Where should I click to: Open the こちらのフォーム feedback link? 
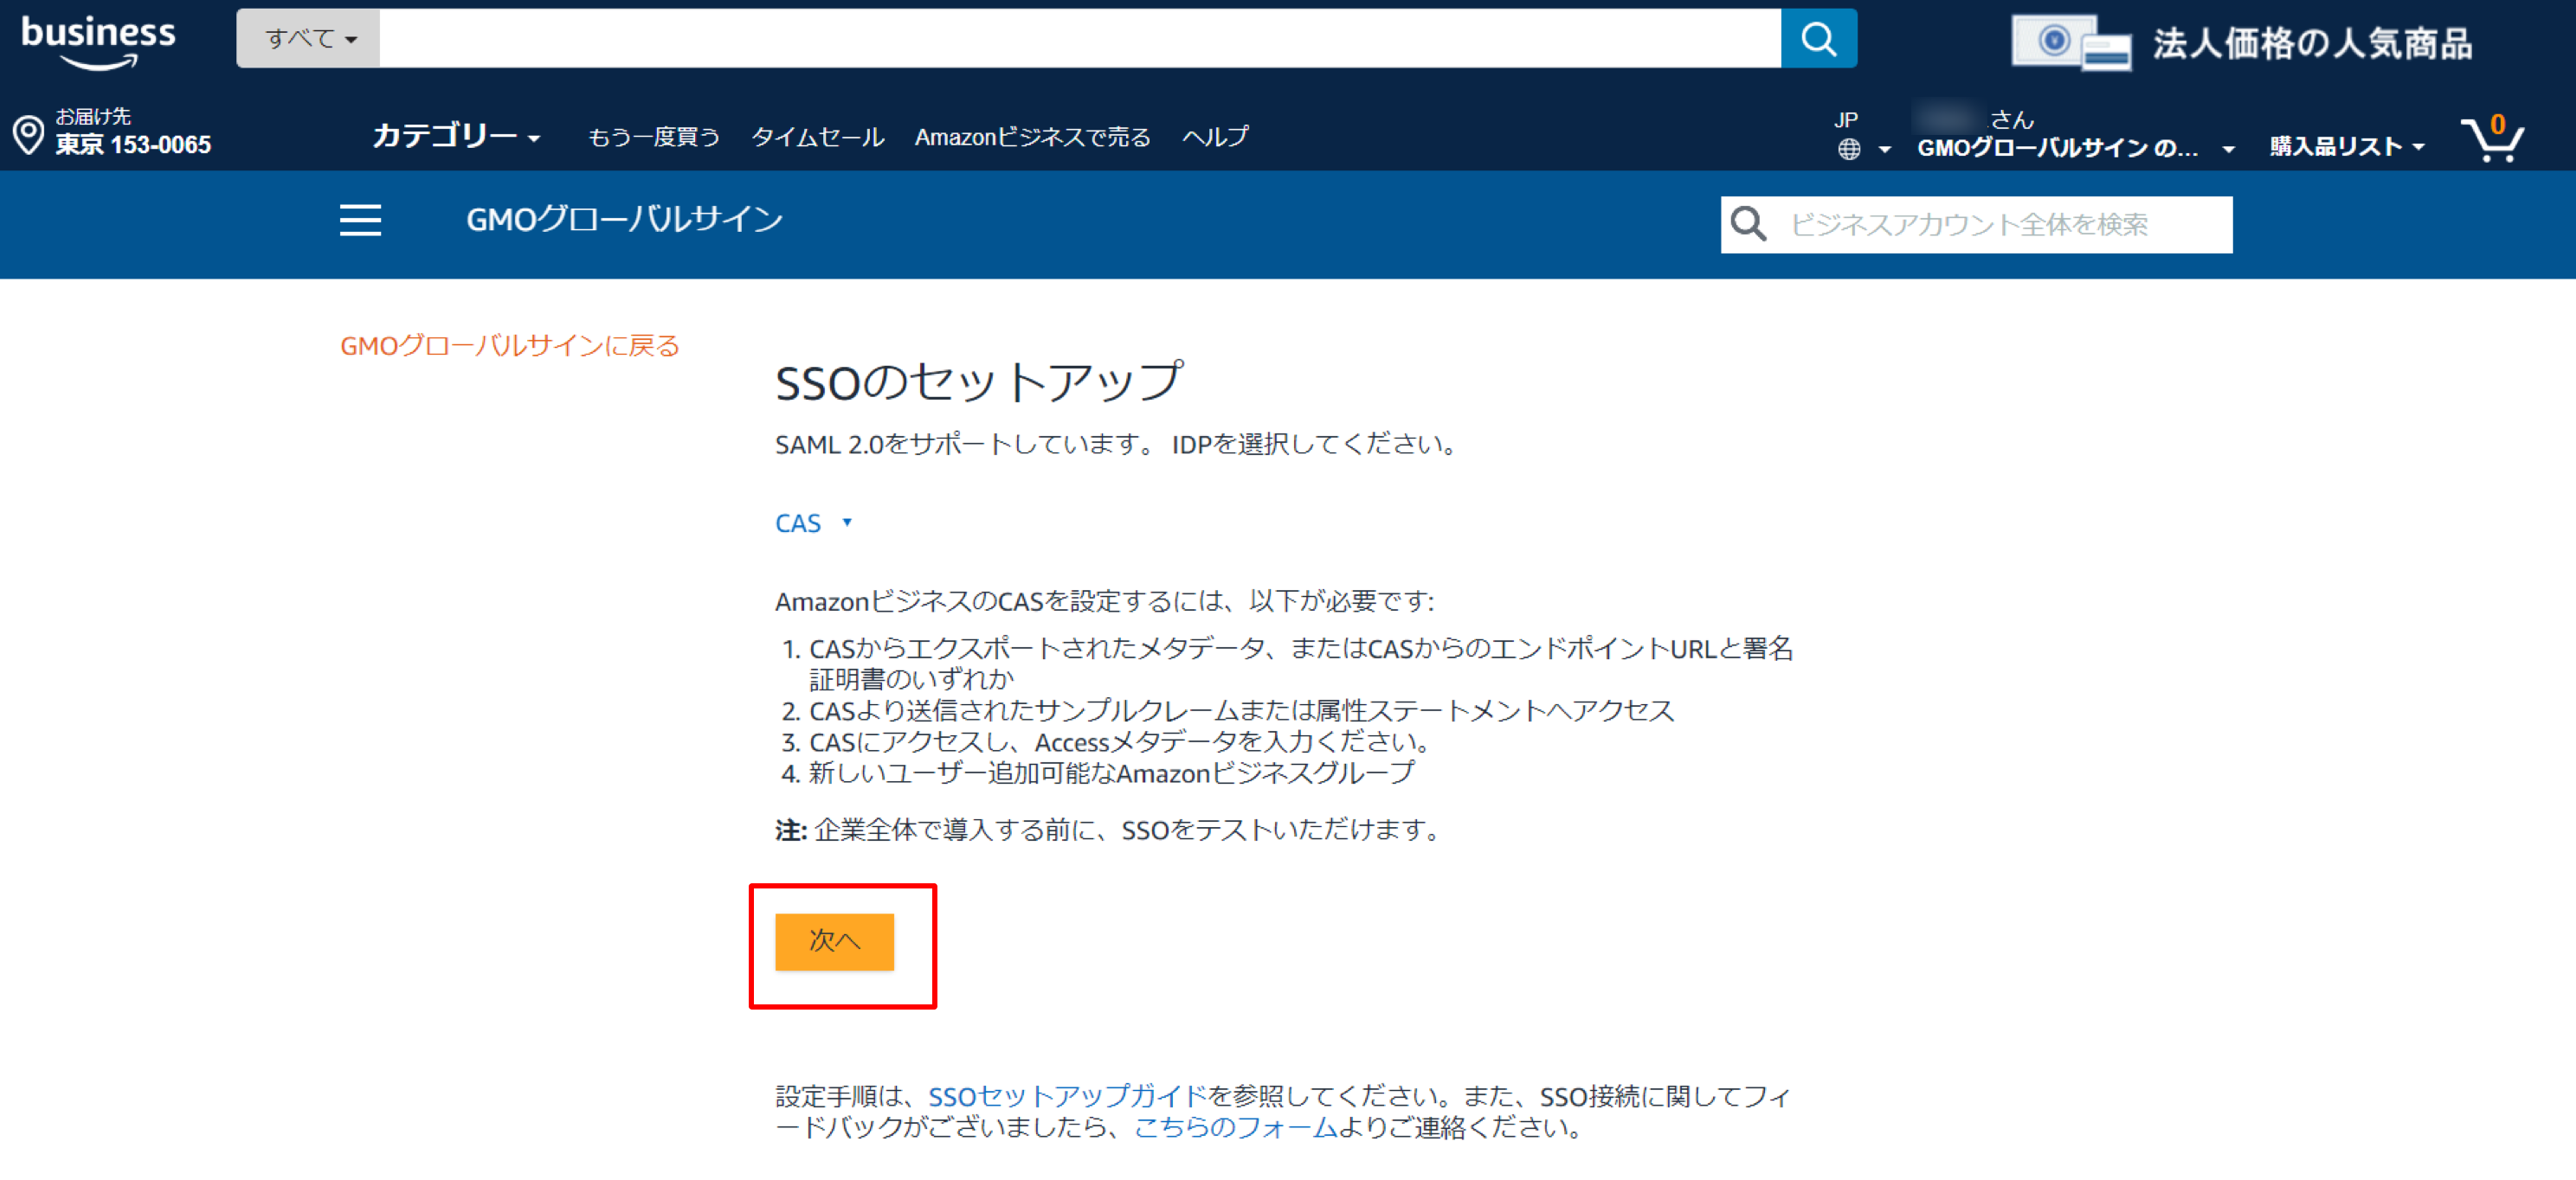pyautogui.click(x=1236, y=1127)
